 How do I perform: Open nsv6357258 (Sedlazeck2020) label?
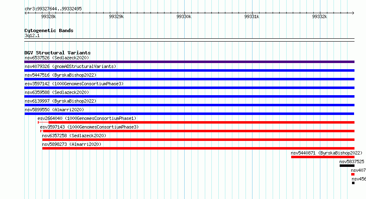tap(74, 136)
